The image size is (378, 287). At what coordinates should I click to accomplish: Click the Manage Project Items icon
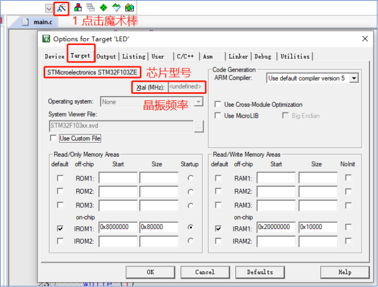click(78, 8)
